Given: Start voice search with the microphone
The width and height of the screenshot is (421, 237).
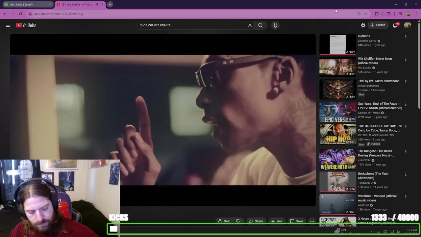Looking at the screenshot, I should [276, 25].
